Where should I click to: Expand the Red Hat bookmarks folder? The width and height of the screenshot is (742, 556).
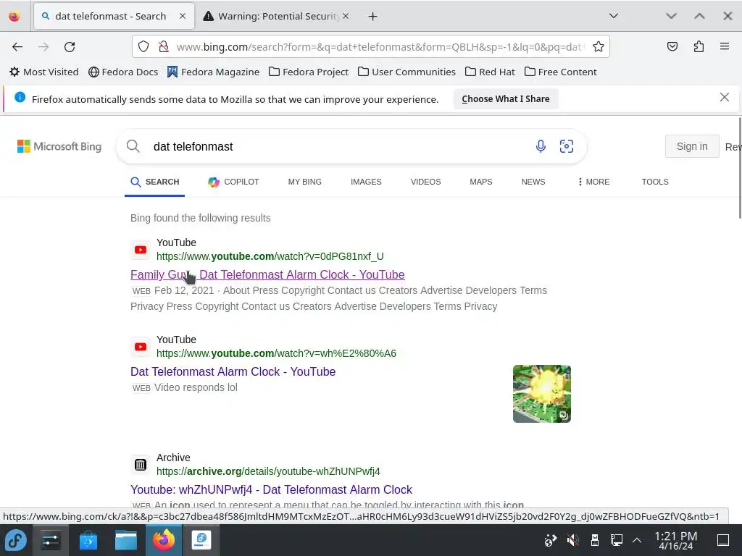(490, 72)
